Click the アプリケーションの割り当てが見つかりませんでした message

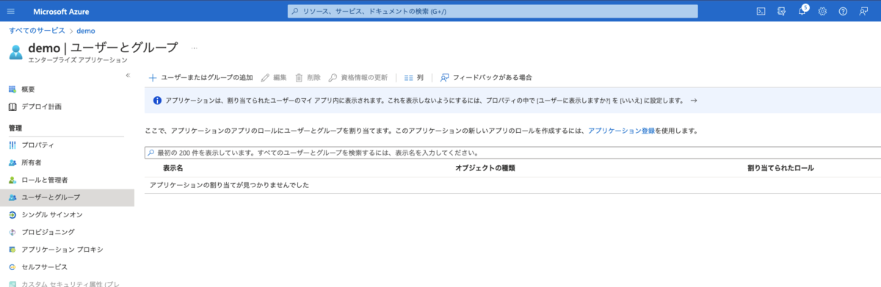coord(229,185)
